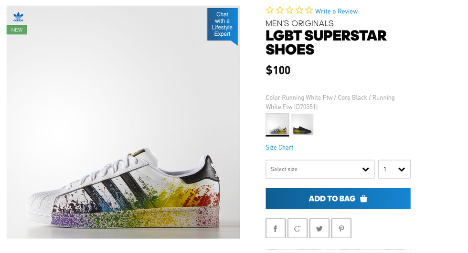The width and height of the screenshot is (468, 253).
Task: Share product on Google Plus
Action: pos(297,228)
